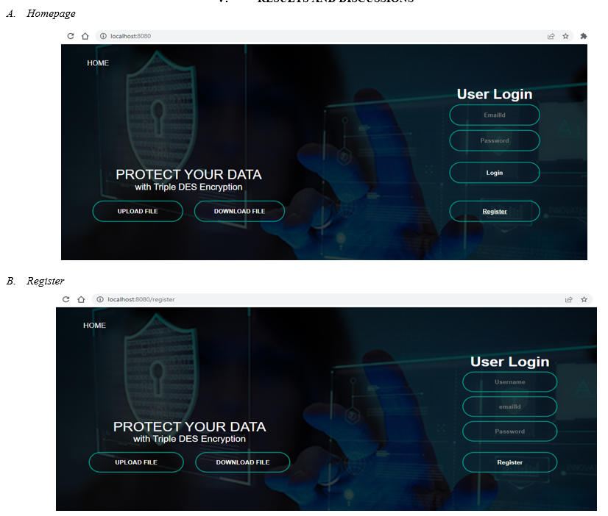Open the extensions puzzle icon
608x516 pixels.
click(583, 36)
